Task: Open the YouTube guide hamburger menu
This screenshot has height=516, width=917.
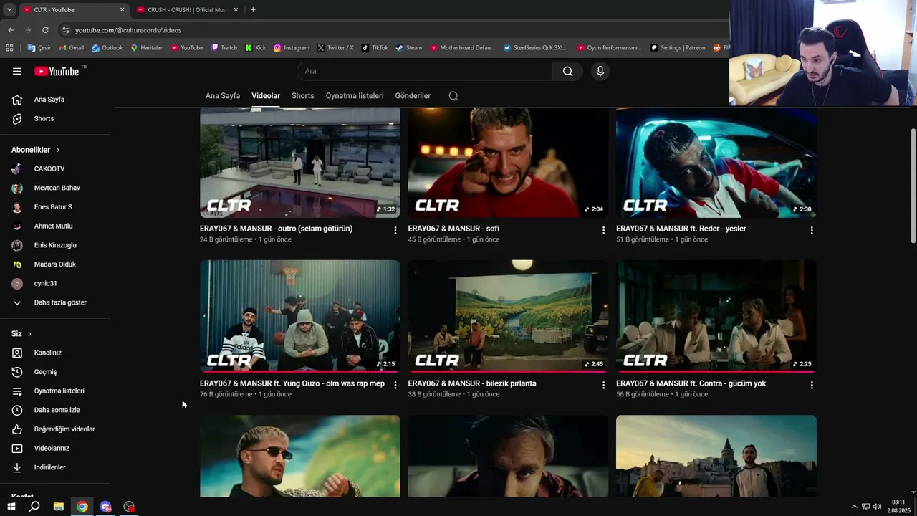Action: tap(17, 71)
